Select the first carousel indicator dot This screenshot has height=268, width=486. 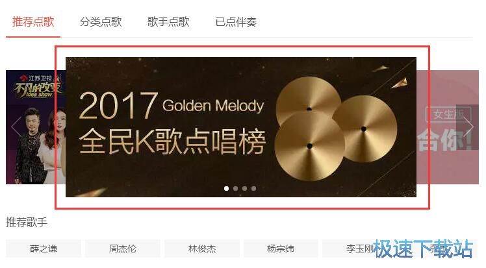tap(226, 188)
